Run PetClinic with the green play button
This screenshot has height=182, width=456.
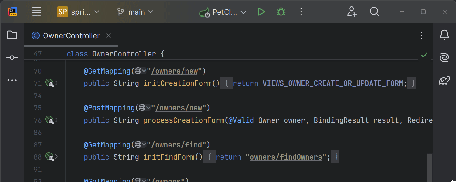[261, 12]
